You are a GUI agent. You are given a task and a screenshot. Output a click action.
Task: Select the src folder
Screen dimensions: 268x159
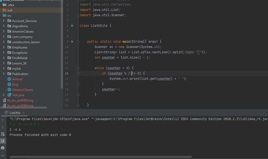(x=9, y=16)
